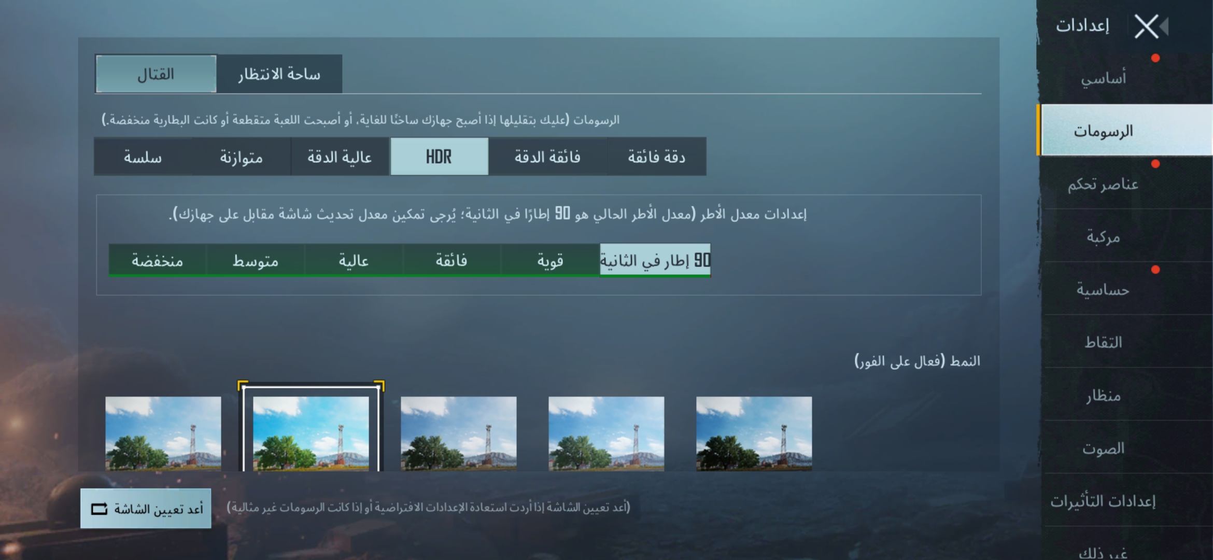Select the القتال combat tab
This screenshot has height=560, width=1213.
coord(156,74)
